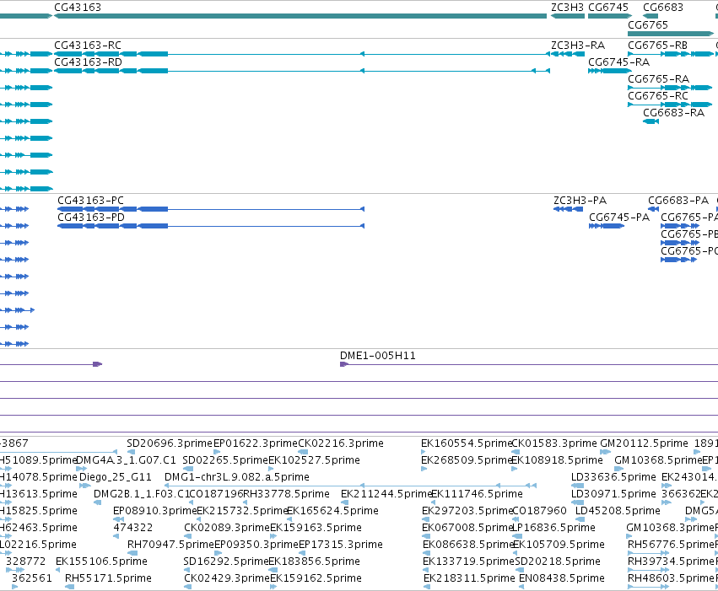
Task: Select EST CK02216.3prime
Action: click(x=341, y=443)
